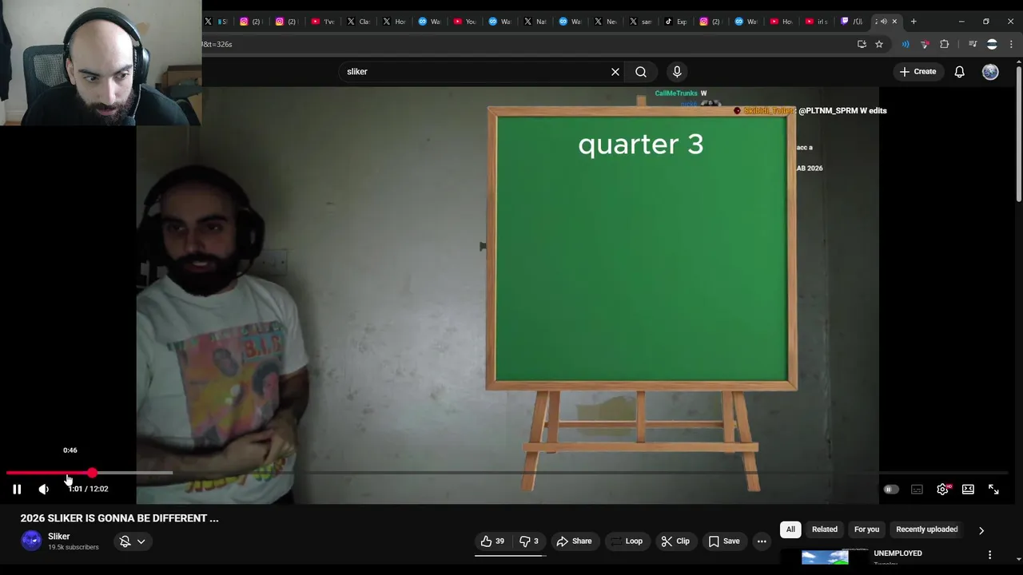Image resolution: width=1023 pixels, height=575 pixels.
Task: Open Chrome three-dot menu
Action: click(x=1012, y=44)
